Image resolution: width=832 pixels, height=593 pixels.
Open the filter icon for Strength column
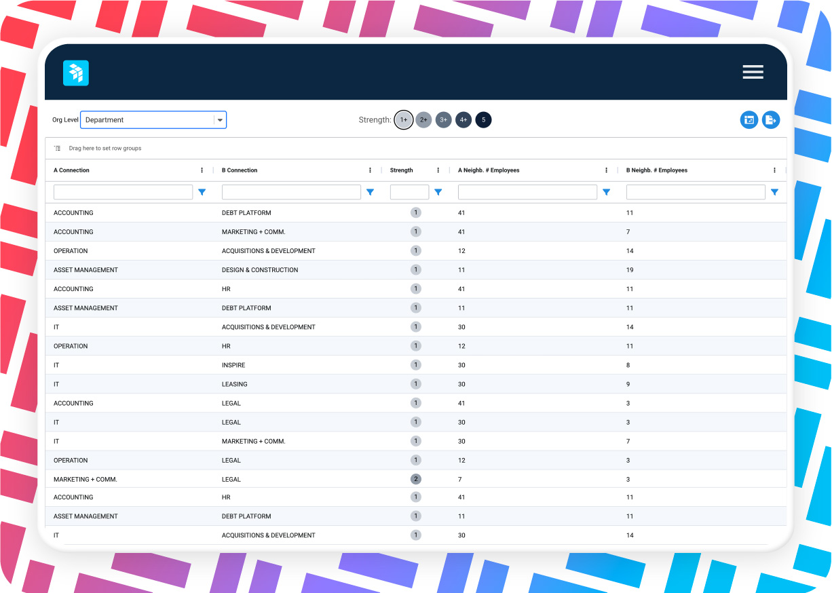point(438,193)
